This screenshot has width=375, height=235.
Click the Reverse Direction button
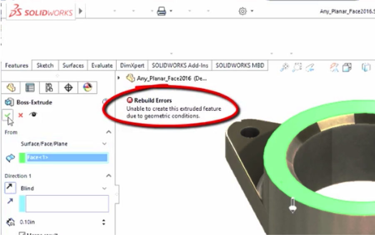pyautogui.click(x=10, y=187)
